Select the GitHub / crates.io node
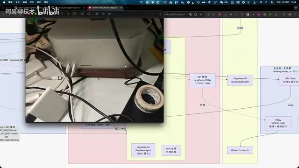 pos(240,150)
